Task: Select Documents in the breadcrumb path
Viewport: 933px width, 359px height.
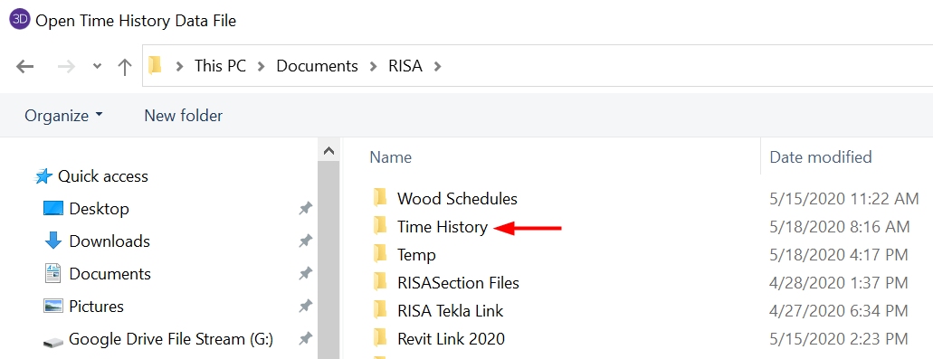Action: point(317,66)
